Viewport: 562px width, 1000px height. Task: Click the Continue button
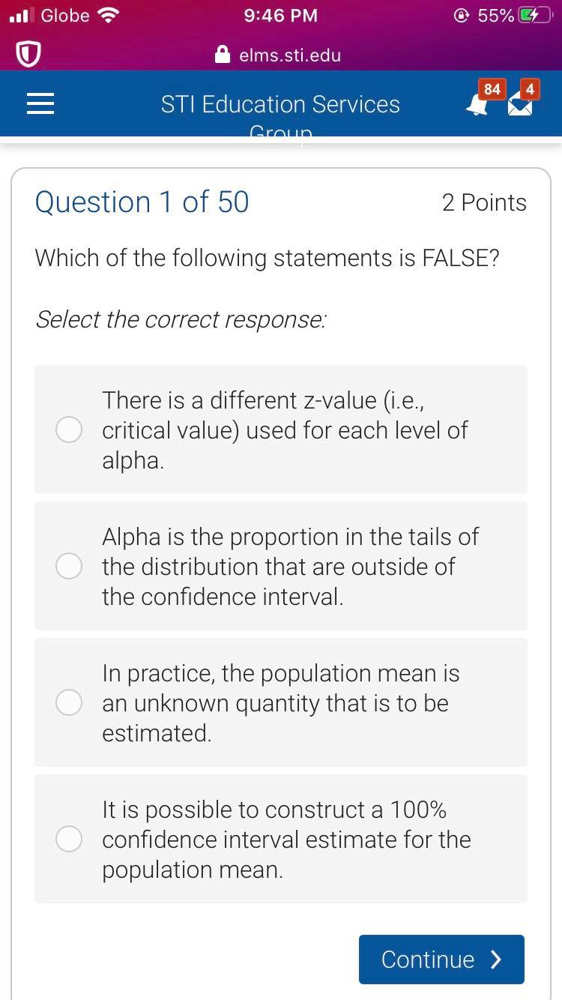[441, 959]
